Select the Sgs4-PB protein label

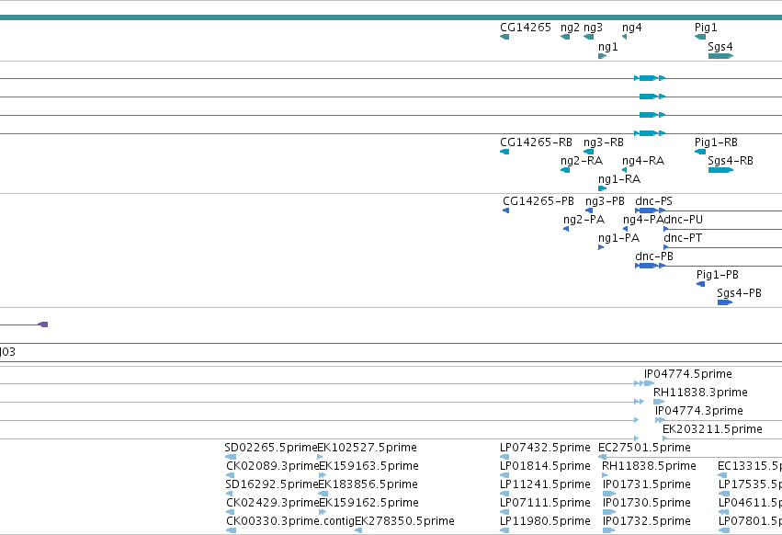pos(739,293)
